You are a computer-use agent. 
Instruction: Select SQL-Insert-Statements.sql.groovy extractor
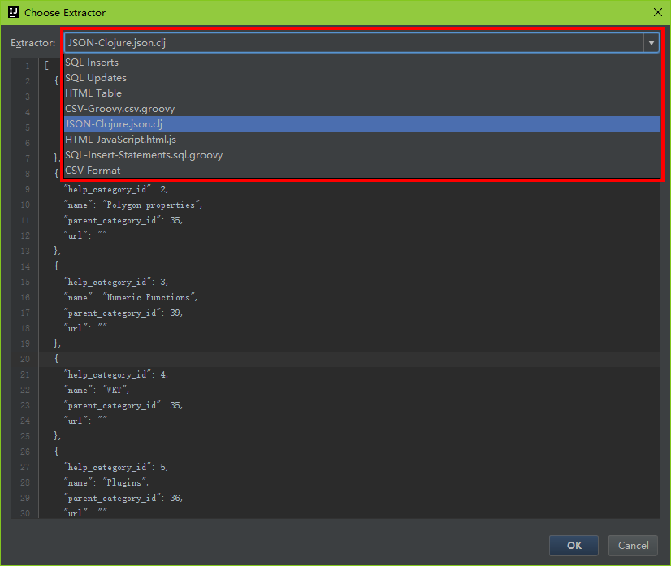click(144, 155)
